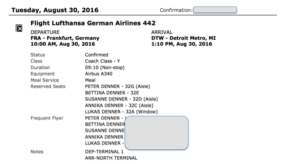Click the ARR-NORTH TERMINAL note
Viewport: 287px width, 164px height.
(x=111, y=158)
